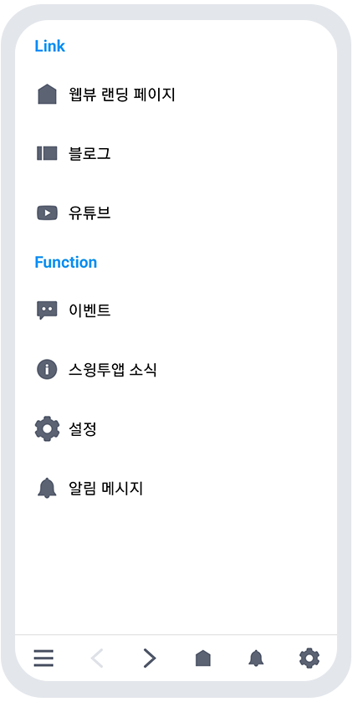Viewport: 353px width, 702px height.
Task: Click the YouTube play icon beside 유튜브
Action: pyautogui.click(x=47, y=213)
